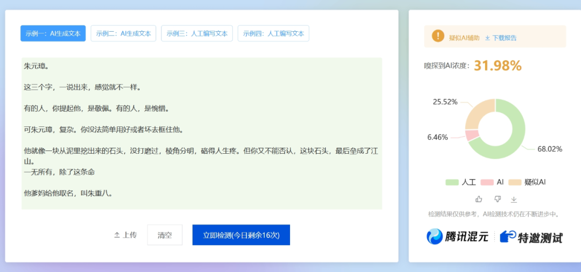The width and height of the screenshot is (581, 272).
Task: Click the 68.02% chart label
Action: coord(550,149)
